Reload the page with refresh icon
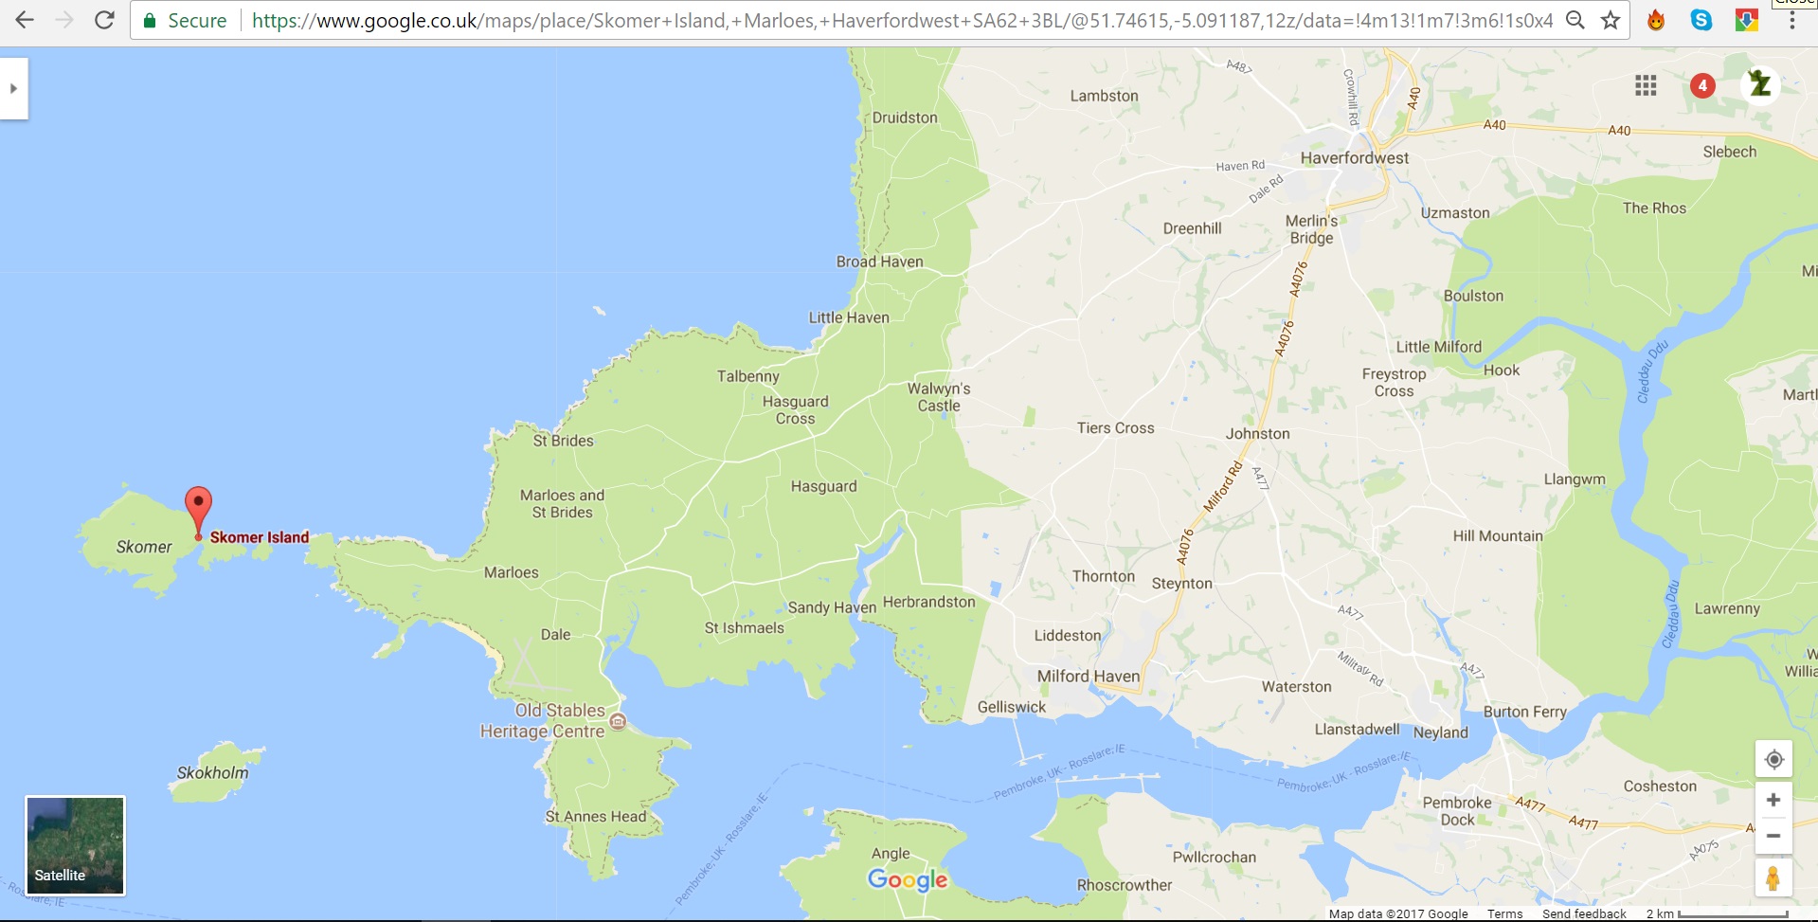 pos(104,20)
